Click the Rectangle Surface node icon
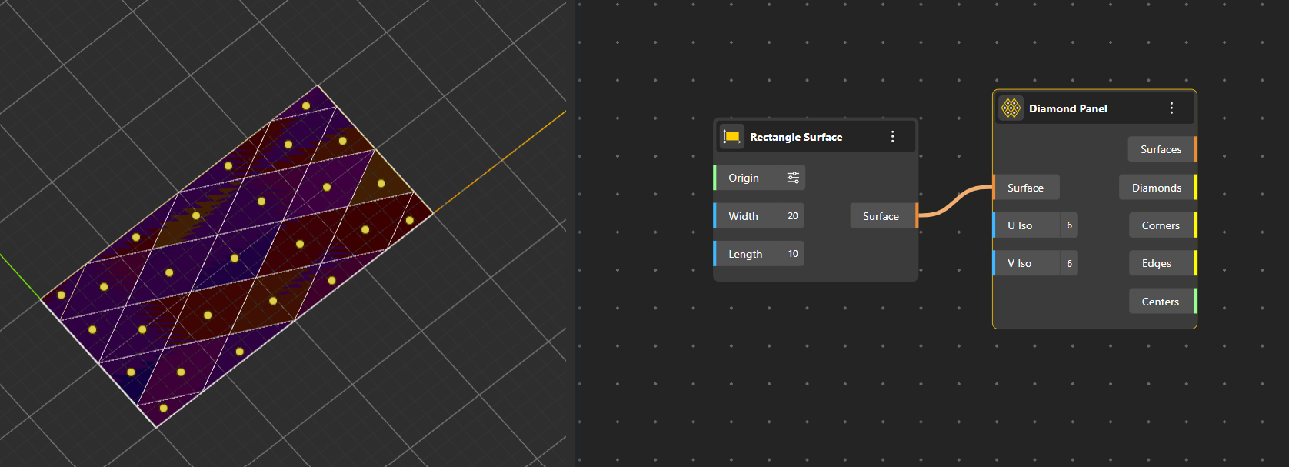Image resolution: width=1289 pixels, height=467 pixels. [x=732, y=137]
